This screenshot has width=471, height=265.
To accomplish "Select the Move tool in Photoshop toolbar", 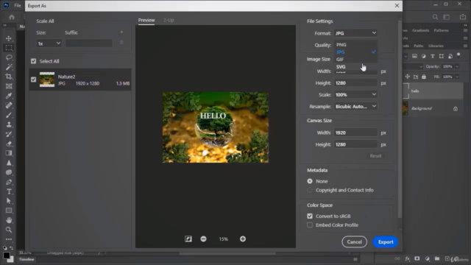I will point(9,38).
